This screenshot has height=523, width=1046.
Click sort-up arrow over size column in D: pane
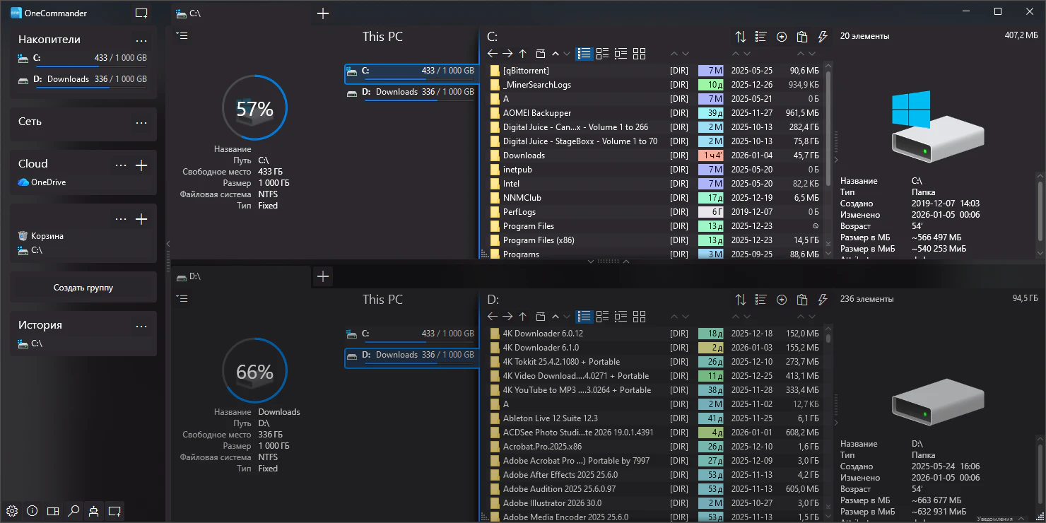coord(801,317)
